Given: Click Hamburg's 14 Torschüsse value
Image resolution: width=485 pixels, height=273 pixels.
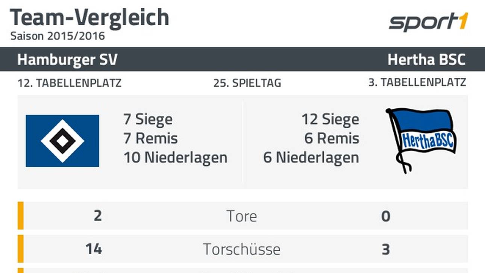Looking at the screenshot, I should pos(93,249).
